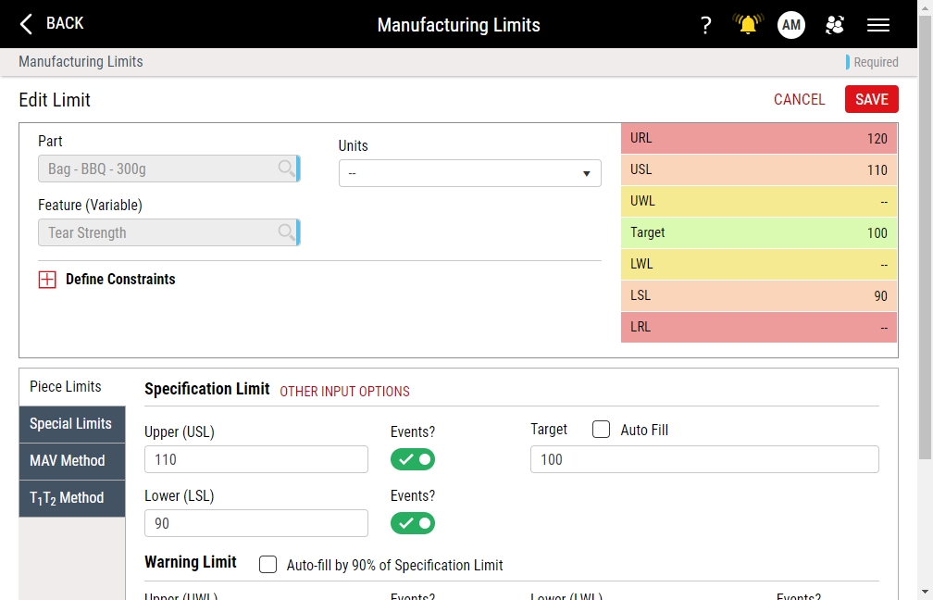This screenshot has height=600, width=933.
Task: Open the notifications bell icon
Action: click(748, 24)
